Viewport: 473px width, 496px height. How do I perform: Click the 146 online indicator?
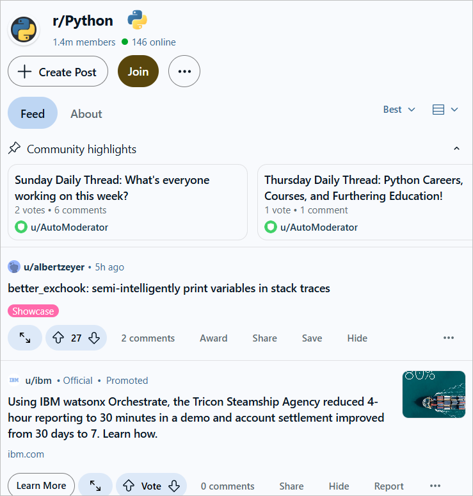(x=149, y=42)
